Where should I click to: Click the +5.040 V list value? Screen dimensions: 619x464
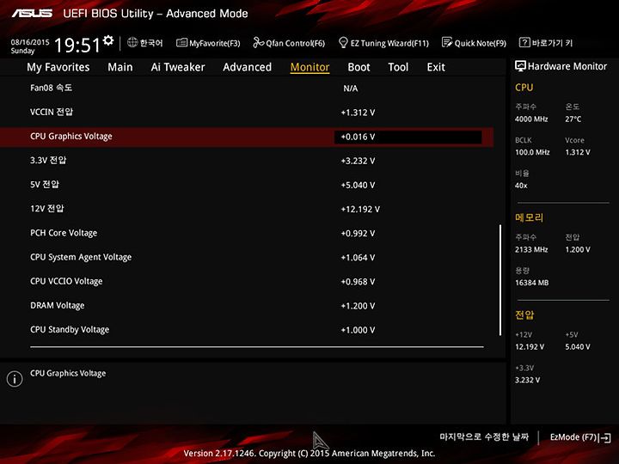coord(358,186)
